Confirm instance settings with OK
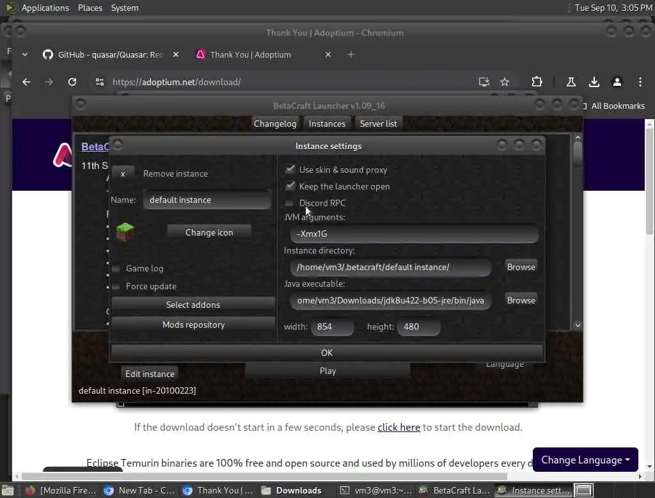The image size is (655, 498). [327, 353]
